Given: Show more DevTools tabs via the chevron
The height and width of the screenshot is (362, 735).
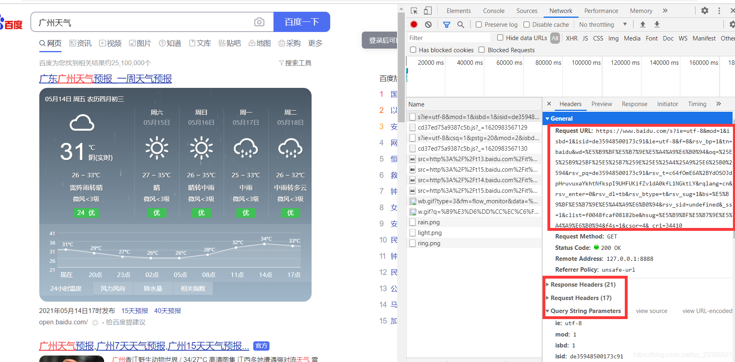Looking at the screenshot, I should (665, 11).
